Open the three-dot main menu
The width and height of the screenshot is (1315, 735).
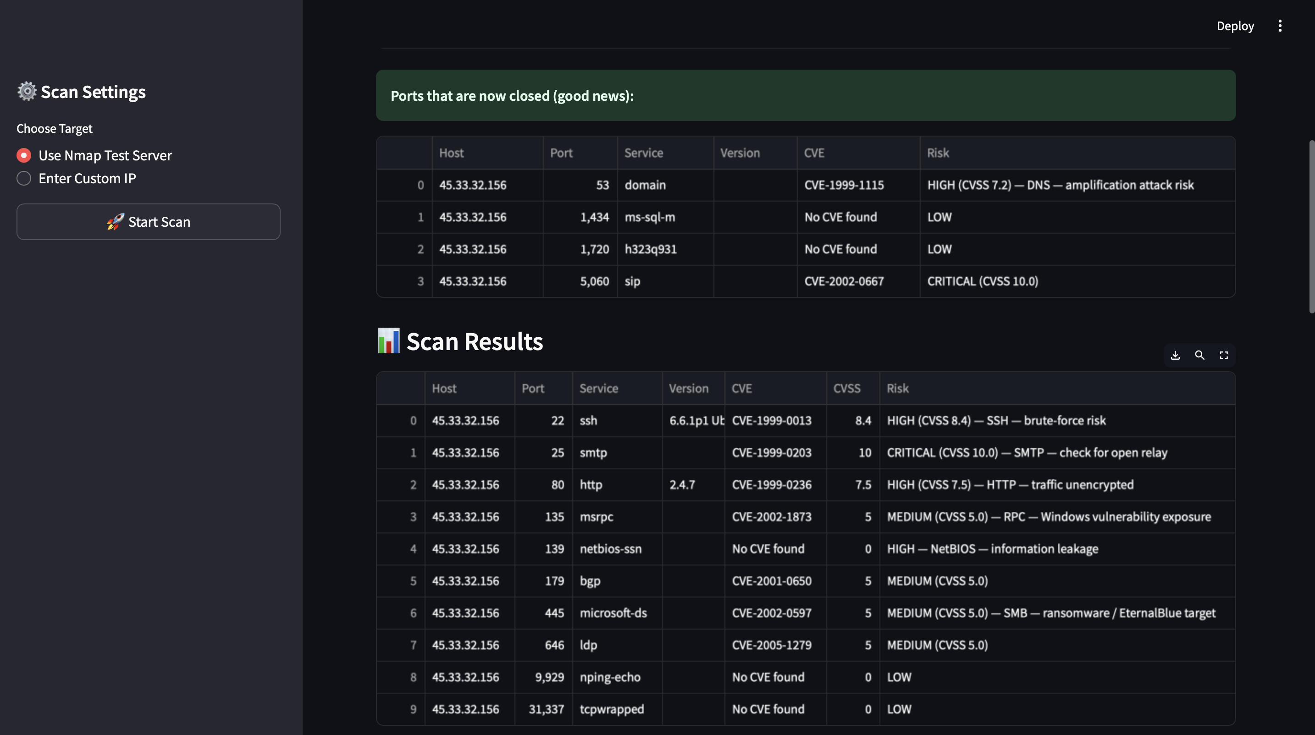1280,26
